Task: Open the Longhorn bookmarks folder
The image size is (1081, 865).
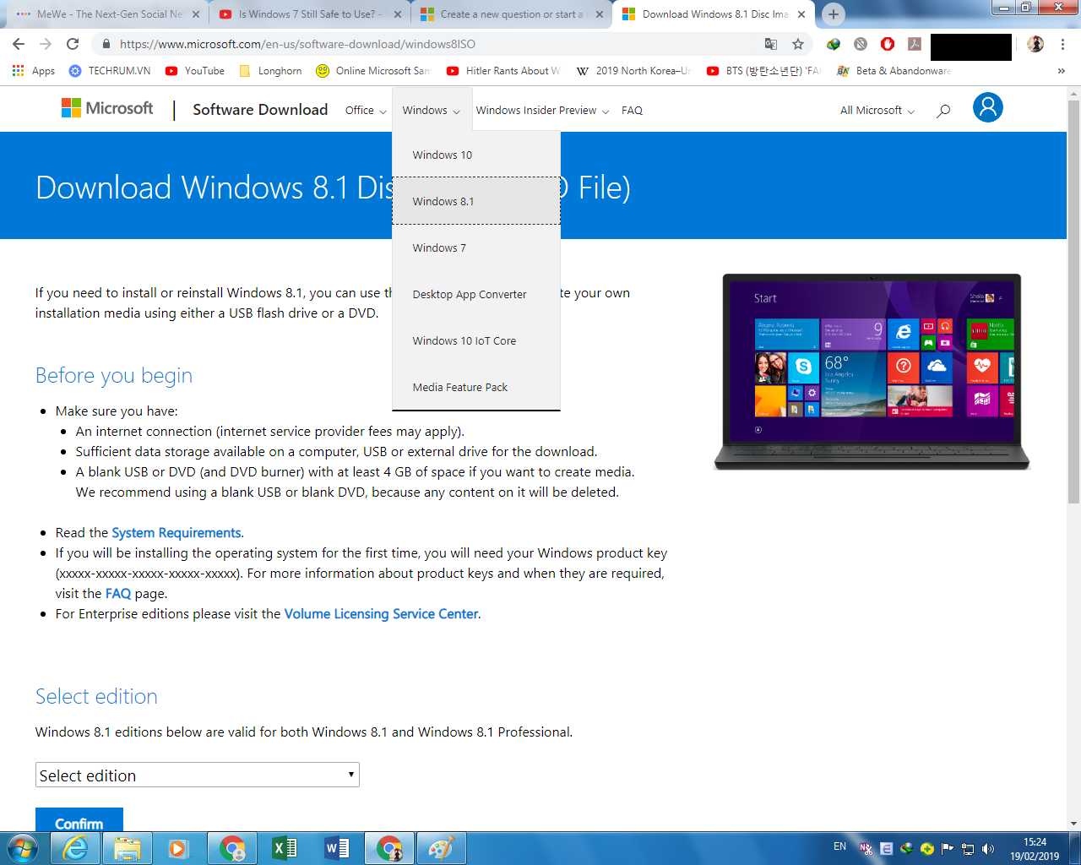Action: 270,71
